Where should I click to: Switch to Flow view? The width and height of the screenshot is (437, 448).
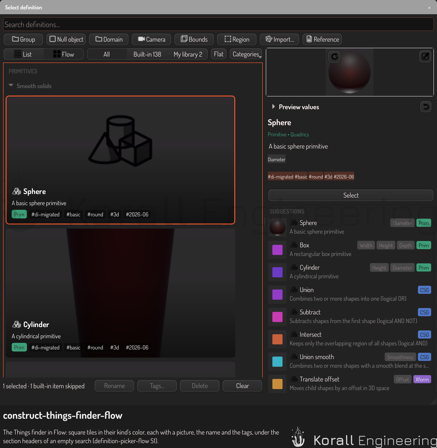[64, 54]
